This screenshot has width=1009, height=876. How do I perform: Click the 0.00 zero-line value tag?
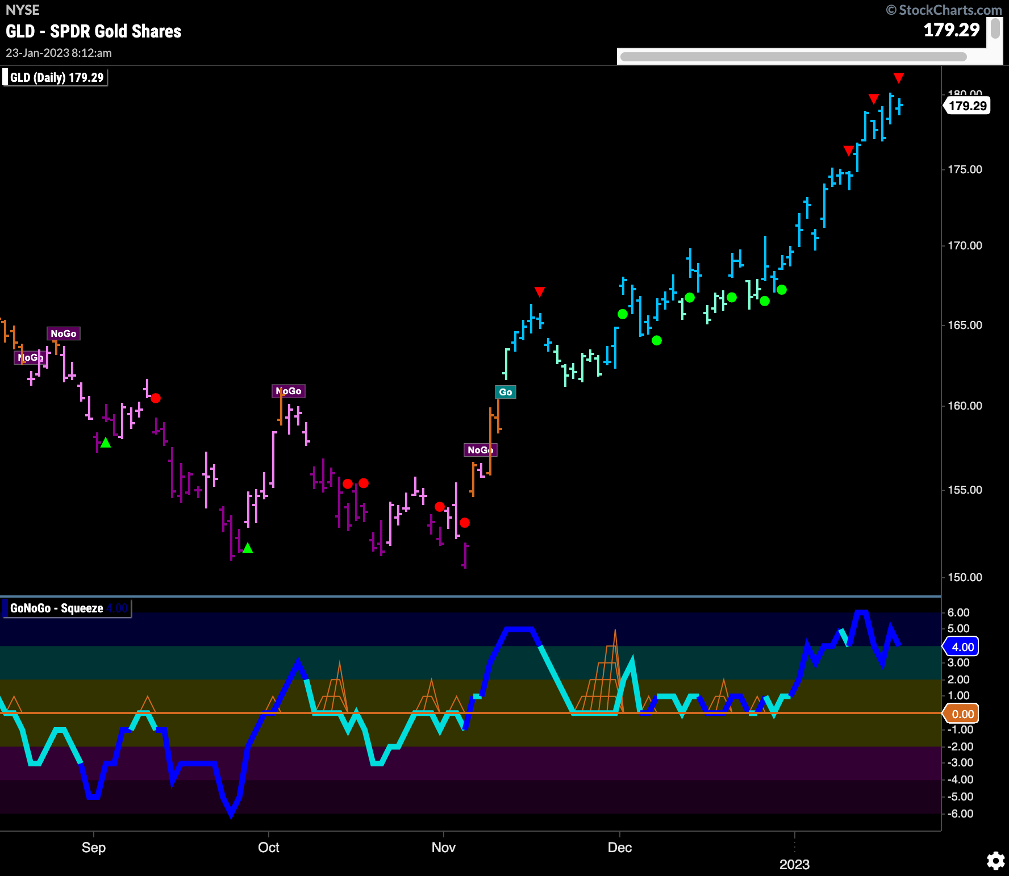tap(961, 714)
